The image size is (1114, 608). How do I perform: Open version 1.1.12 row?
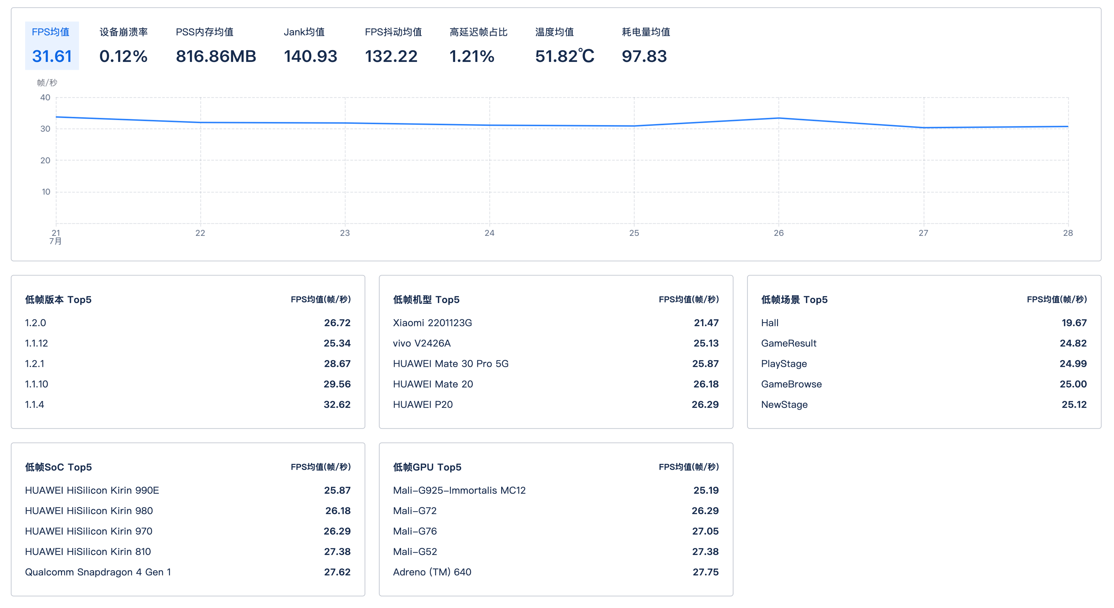(36, 343)
